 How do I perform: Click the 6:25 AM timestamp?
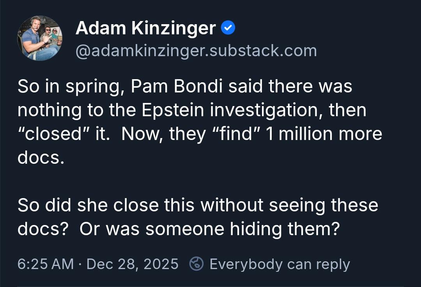pyautogui.click(x=45, y=264)
